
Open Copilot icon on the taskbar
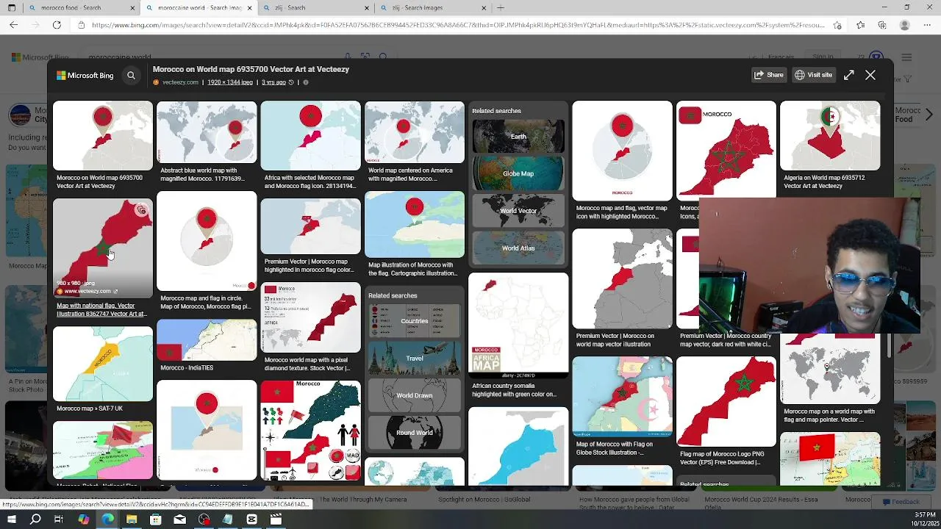click(x=83, y=519)
